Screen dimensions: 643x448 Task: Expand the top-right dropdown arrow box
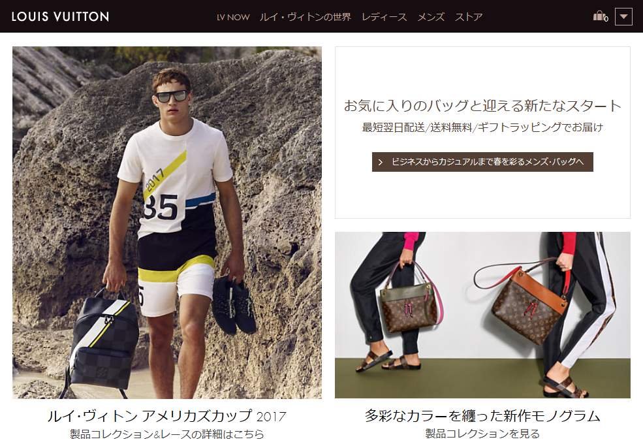pos(623,17)
